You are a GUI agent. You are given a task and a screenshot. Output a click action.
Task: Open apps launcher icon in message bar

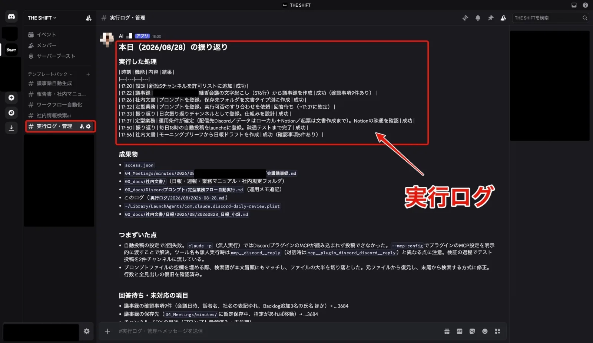tap(497, 331)
